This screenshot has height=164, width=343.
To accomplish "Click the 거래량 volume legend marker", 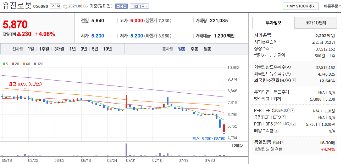I will pyautogui.click(x=232, y=146).
